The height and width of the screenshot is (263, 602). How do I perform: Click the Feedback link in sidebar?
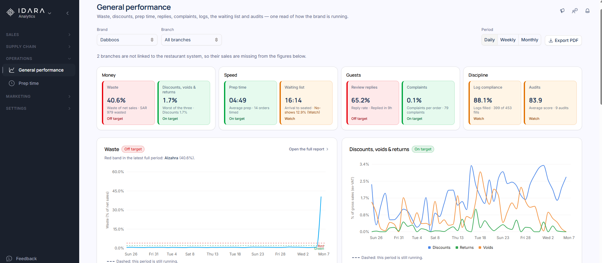click(21, 259)
